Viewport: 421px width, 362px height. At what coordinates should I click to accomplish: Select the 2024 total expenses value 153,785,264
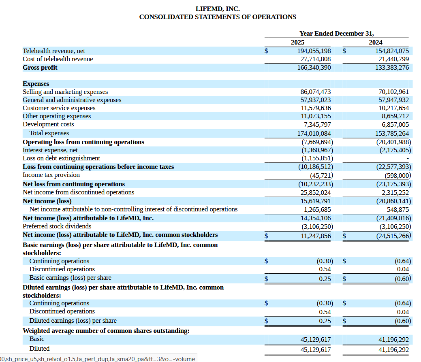pos(392,133)
